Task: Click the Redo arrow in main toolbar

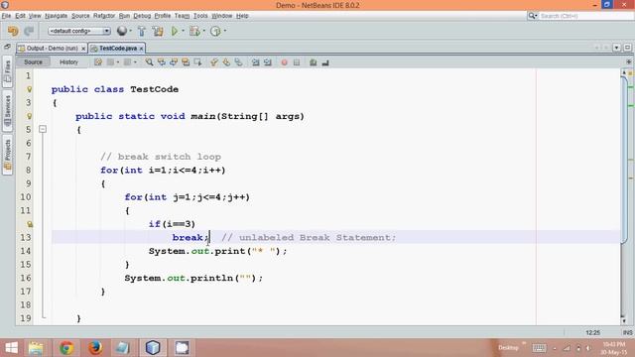Action: 29,31
